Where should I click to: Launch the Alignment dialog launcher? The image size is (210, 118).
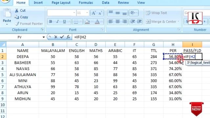(x=178, y=29)
